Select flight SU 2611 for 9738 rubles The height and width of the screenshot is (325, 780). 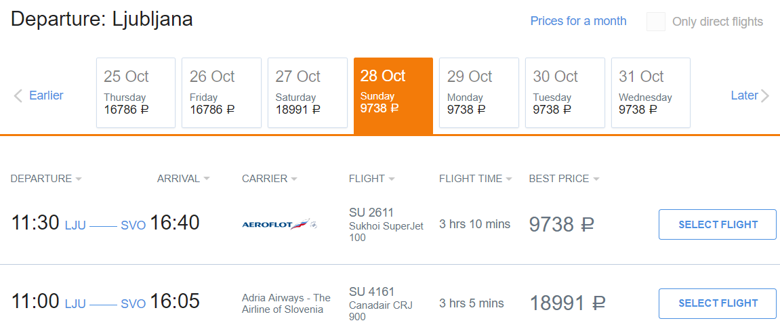[717, 224]
